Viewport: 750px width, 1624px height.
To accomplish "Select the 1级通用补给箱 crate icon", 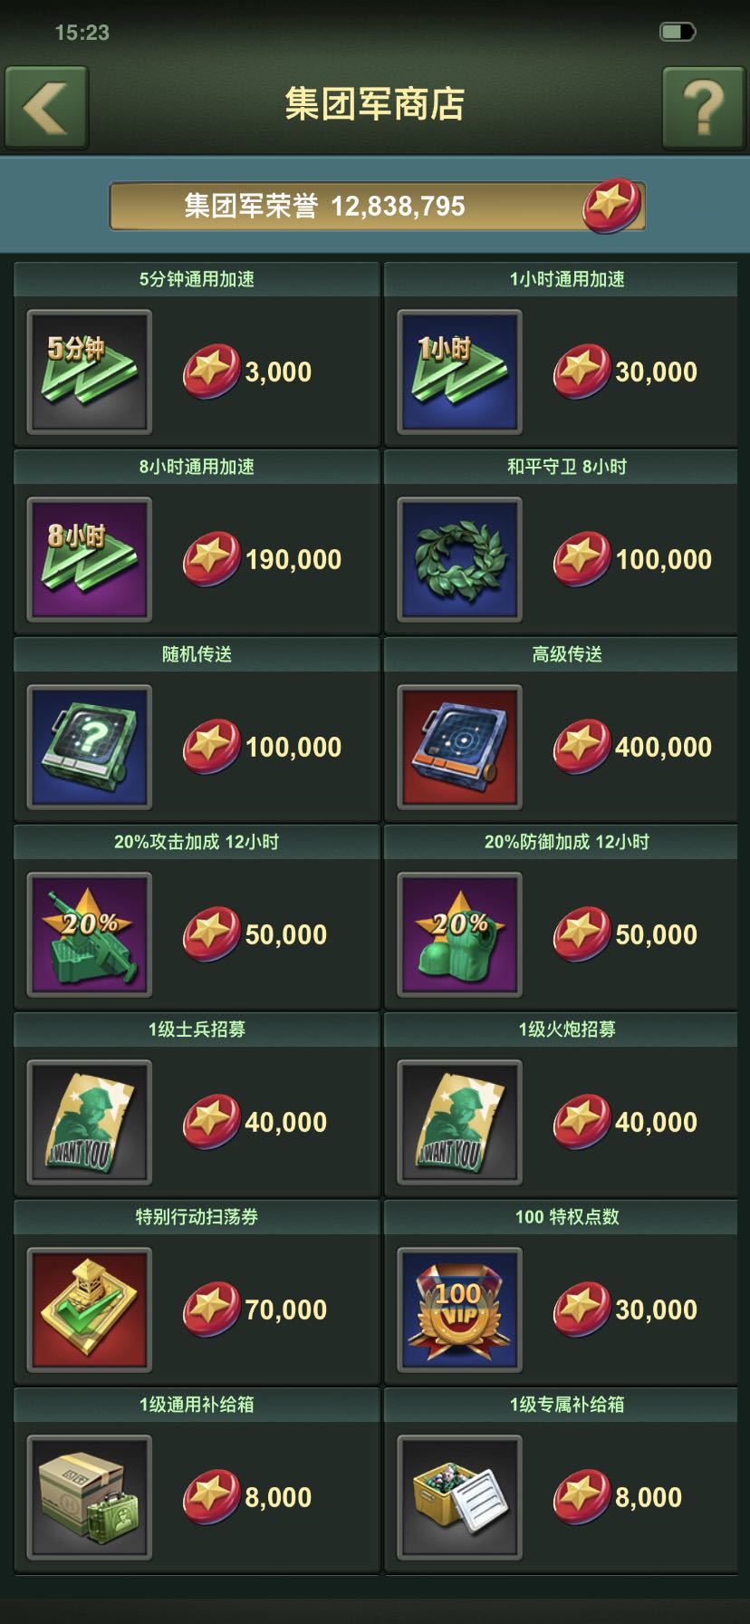I will pos(90,1497).
